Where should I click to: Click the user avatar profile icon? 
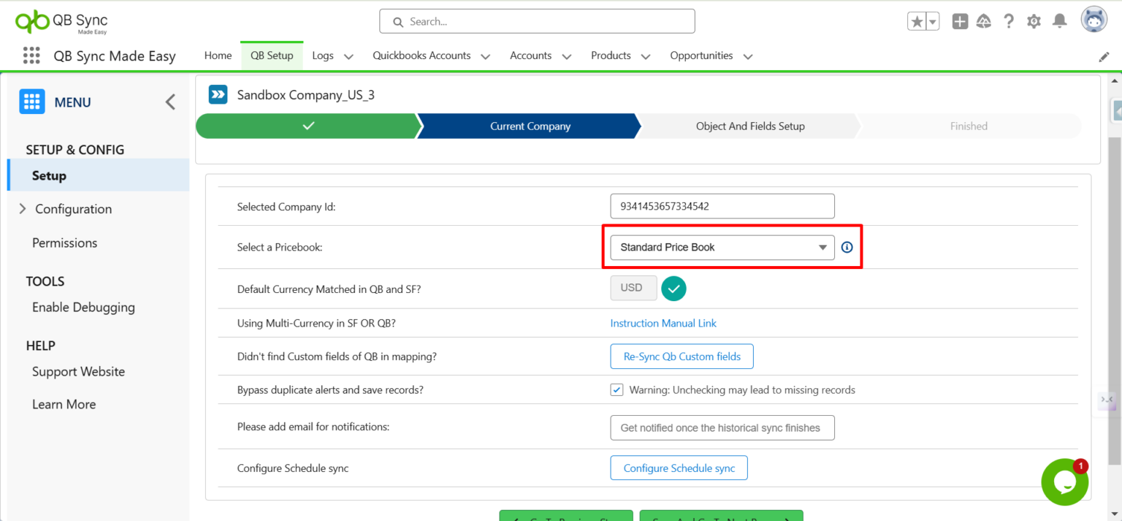(1094, 20)
